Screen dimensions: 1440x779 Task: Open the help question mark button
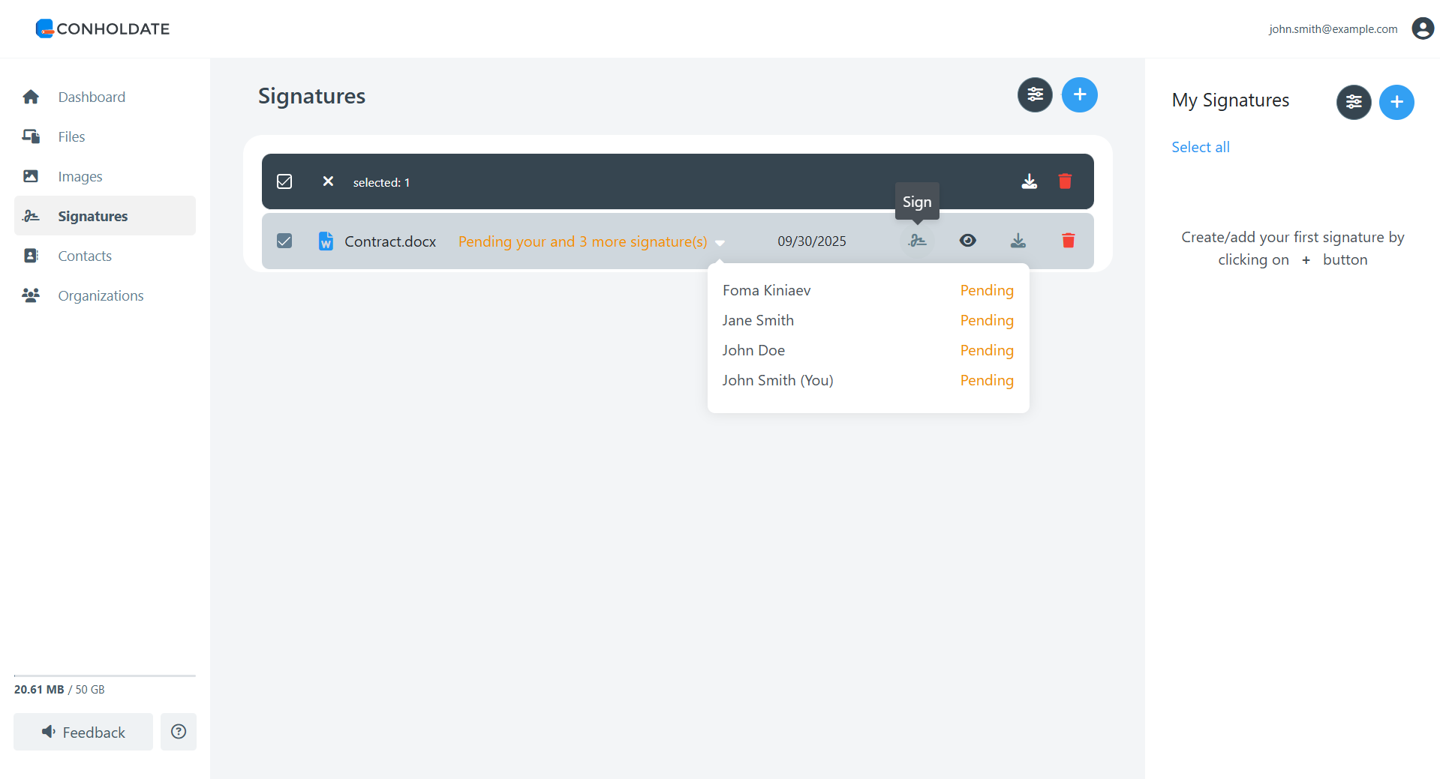coord(179,732)
